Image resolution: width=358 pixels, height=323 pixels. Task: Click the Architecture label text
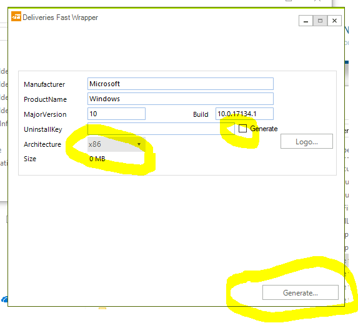pos(42,144)
